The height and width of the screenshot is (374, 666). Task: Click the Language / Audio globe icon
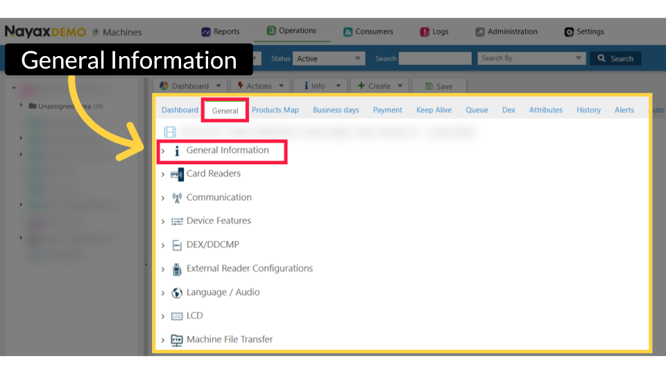(177, 293)
